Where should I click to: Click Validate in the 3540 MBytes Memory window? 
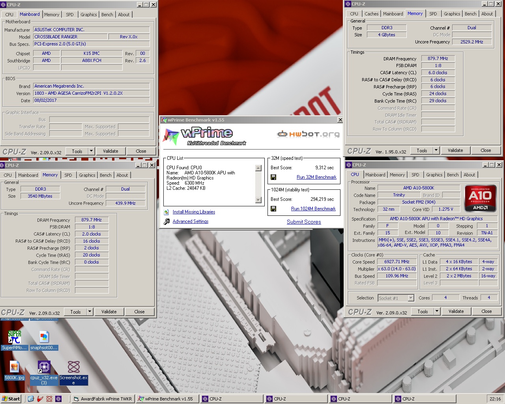(x=109, y=312)
